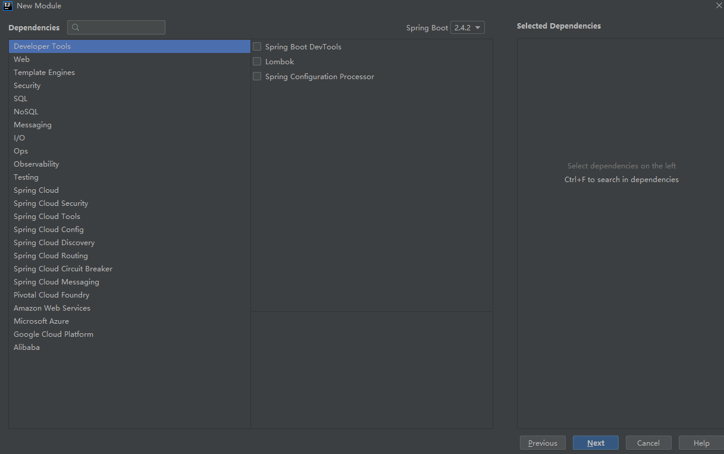The width and height of the screenshot is (724, 454).
Task: Choose the Ops category
Action: point(130,151)
